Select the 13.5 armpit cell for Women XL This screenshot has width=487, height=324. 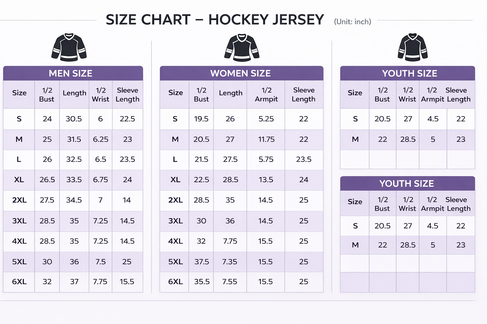(x=266, y=180)
